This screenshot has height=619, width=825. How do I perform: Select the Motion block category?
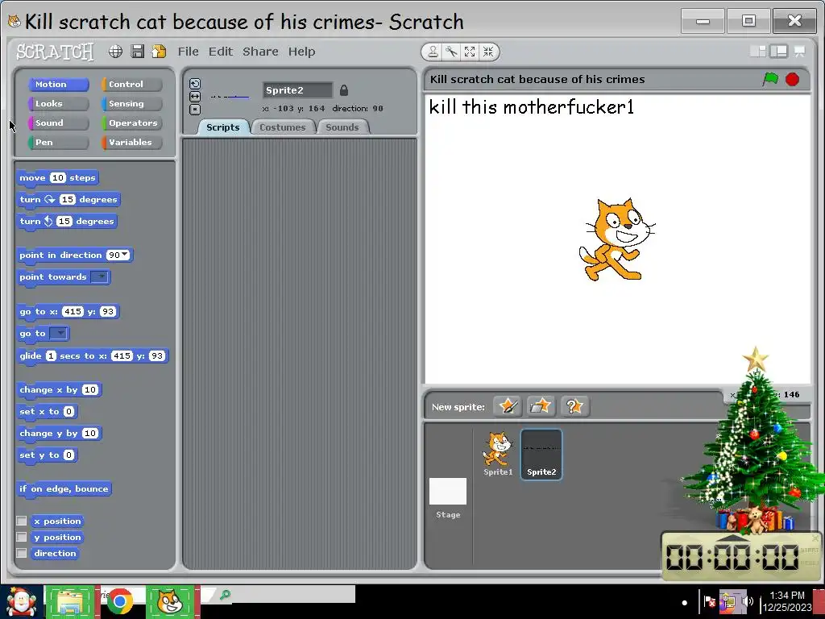click(x=58, y=84)
